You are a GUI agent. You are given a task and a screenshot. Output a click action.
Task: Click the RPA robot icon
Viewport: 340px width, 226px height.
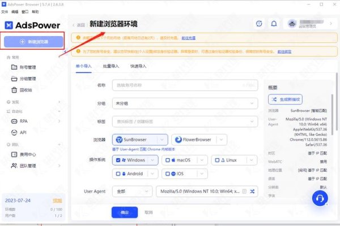coord(14,121)
